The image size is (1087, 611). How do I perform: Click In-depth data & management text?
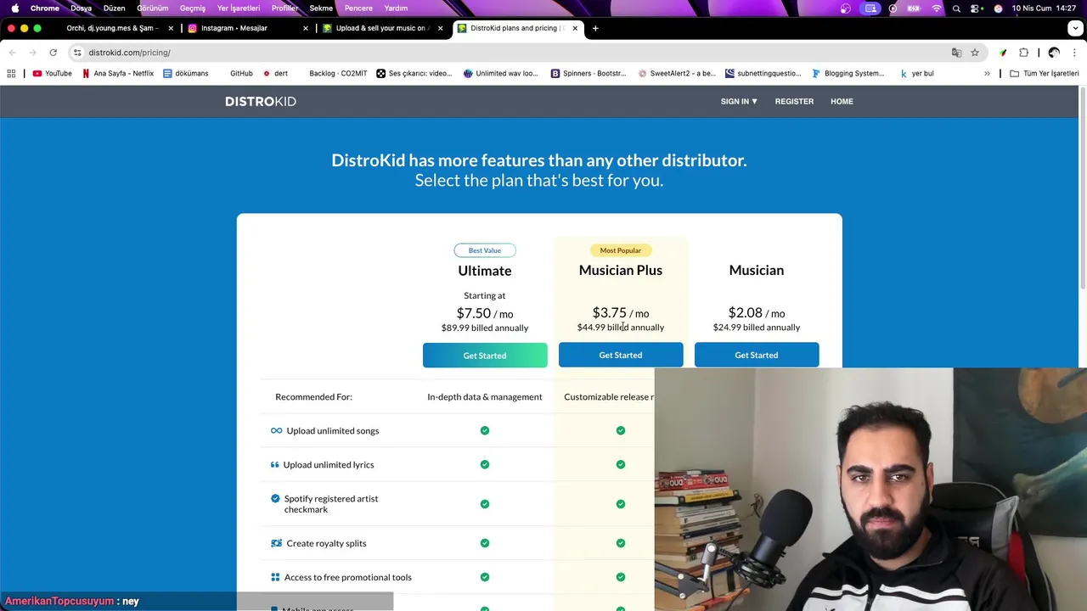[485, 397]
